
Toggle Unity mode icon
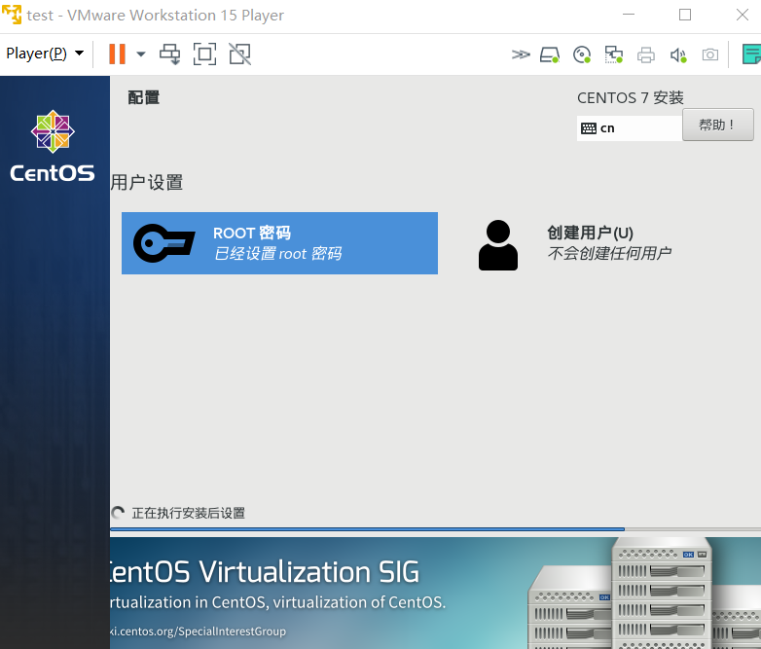[239, 54]
